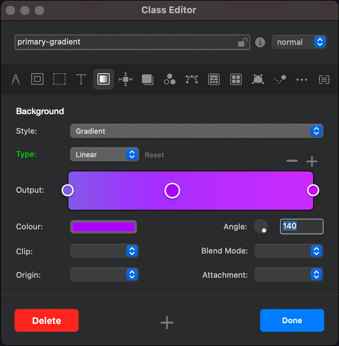Click the blue Done button
The height and width of the screenshot is (346, 339).
tap(292, 321)
